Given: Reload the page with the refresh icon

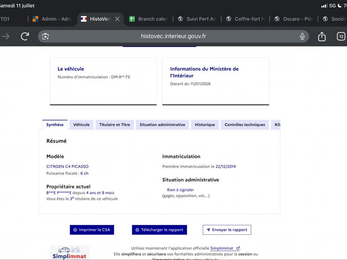Looking at the screenshot, I should coord(25,36).
